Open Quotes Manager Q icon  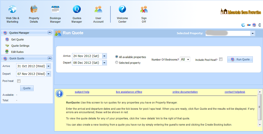pyautogui.click(x=77, y=9)
